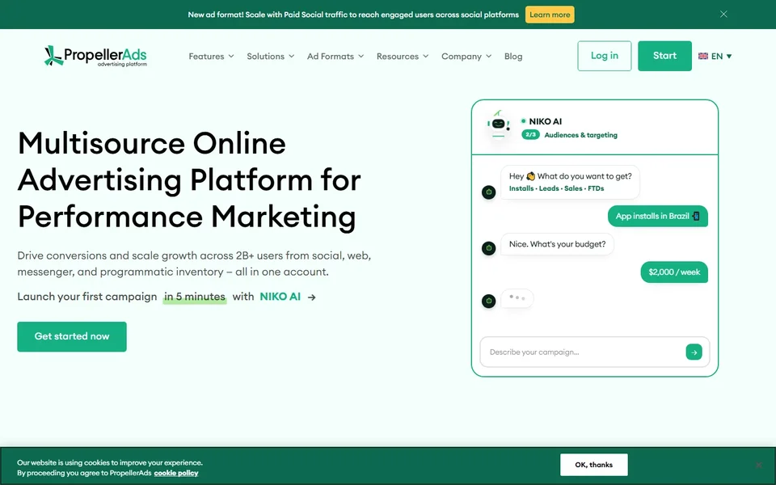Click the arrow next to NIKO AI link
776x485 pixels.
pos(312,297)
